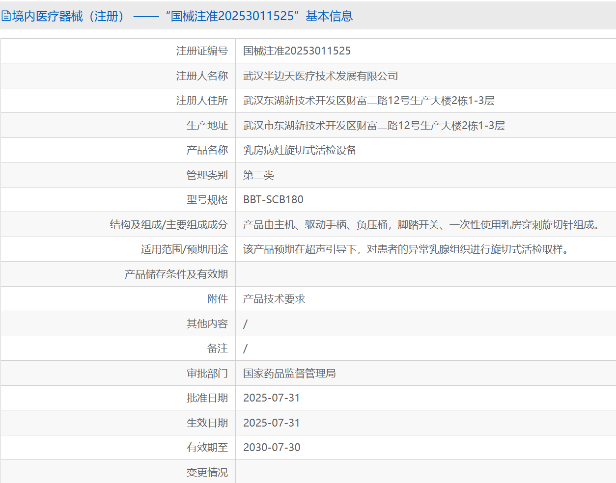Viewport: 616px width, 483px height.
Task: Click the 附件 row label
Action: coord(217,299)
